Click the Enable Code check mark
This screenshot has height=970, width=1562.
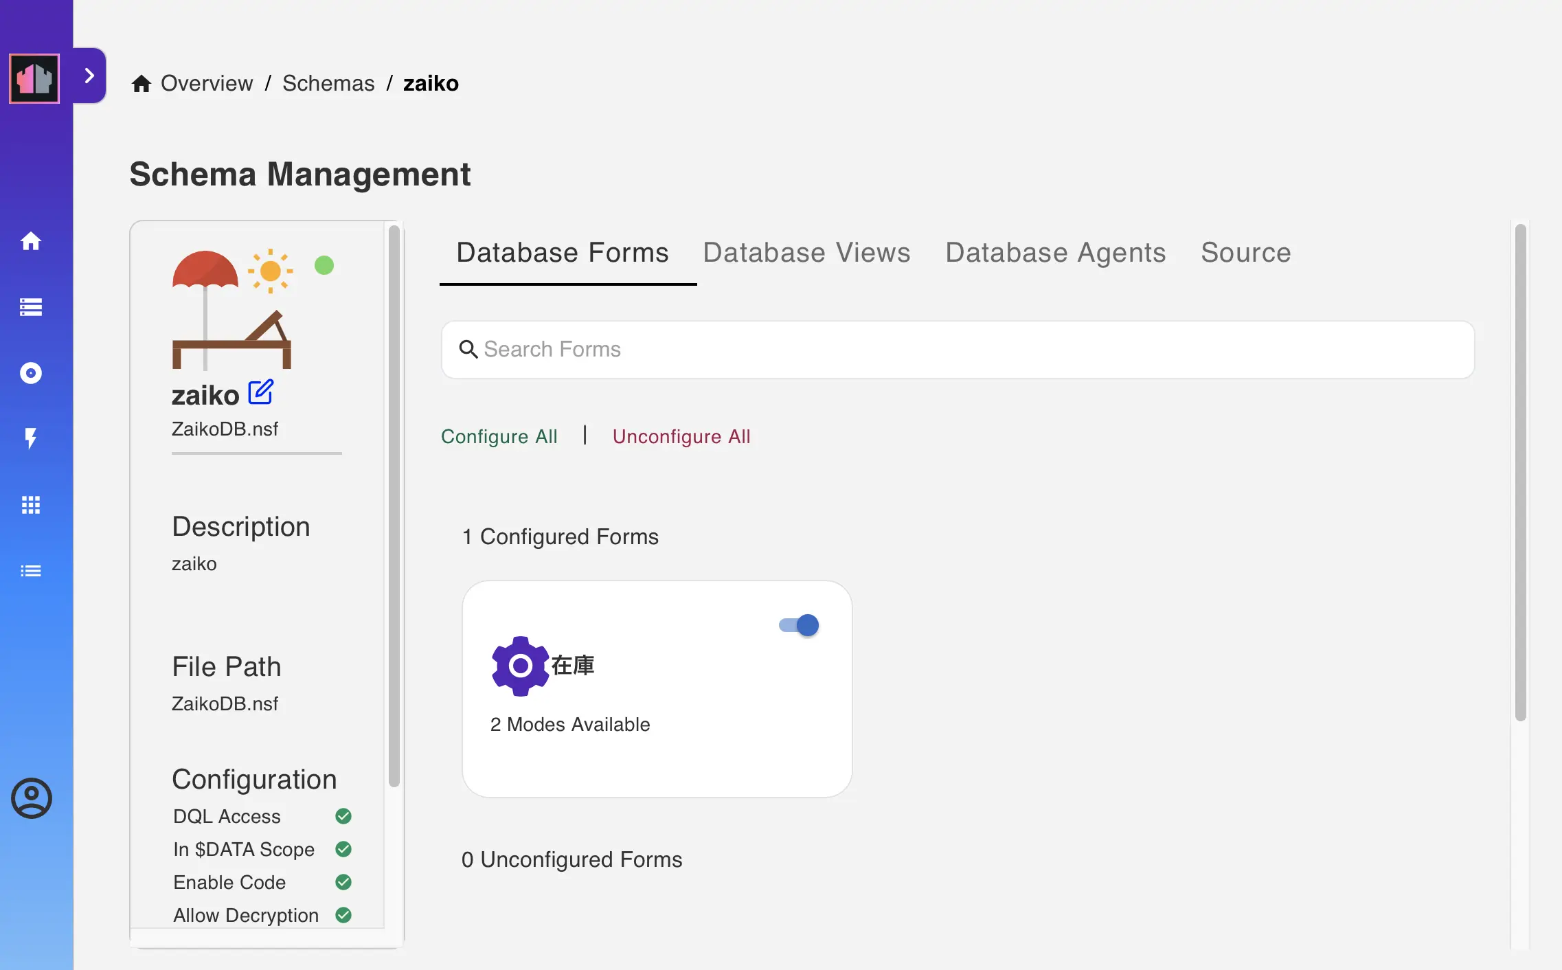[343, 882]
